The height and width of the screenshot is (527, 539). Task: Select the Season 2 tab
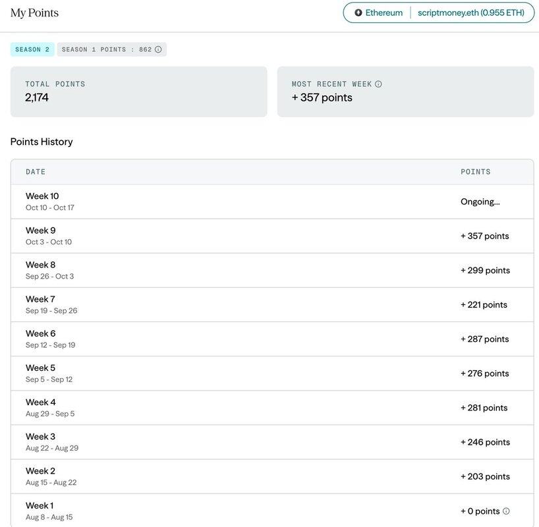point(32,49)
